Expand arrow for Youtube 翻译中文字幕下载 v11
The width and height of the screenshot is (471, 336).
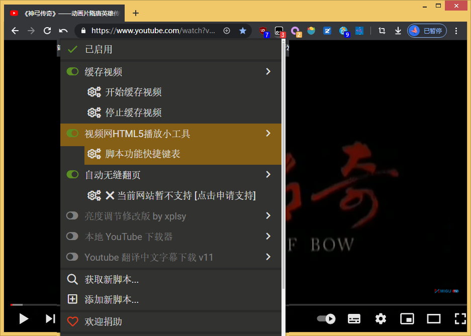tap(268, 257)
